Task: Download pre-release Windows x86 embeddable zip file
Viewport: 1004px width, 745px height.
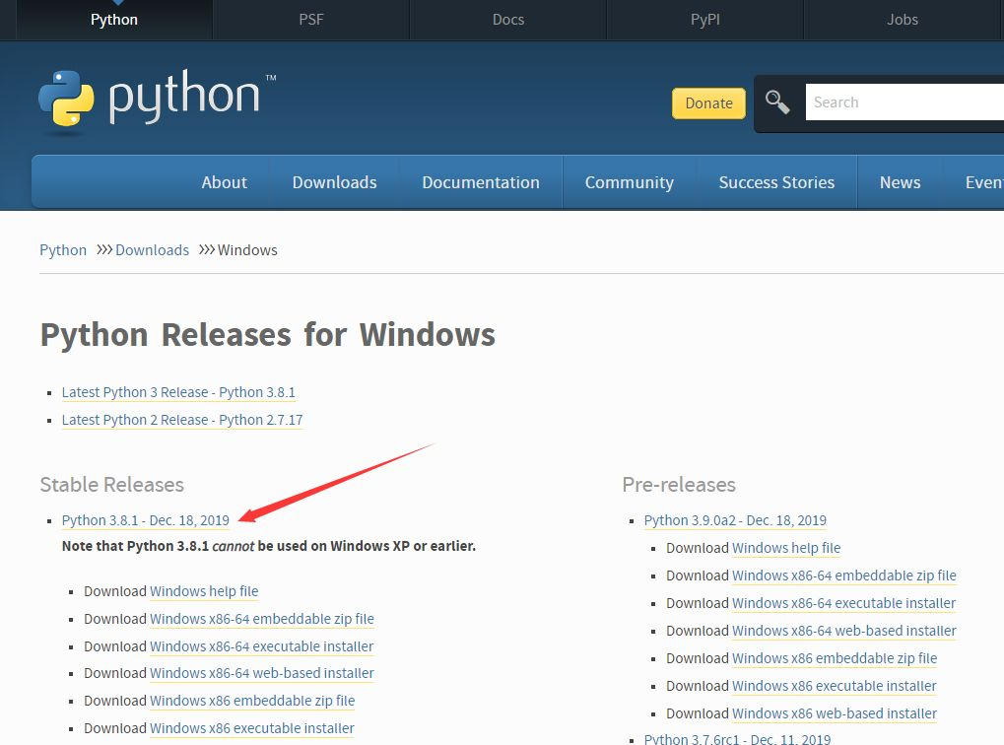Action: (x=835, y=658)
